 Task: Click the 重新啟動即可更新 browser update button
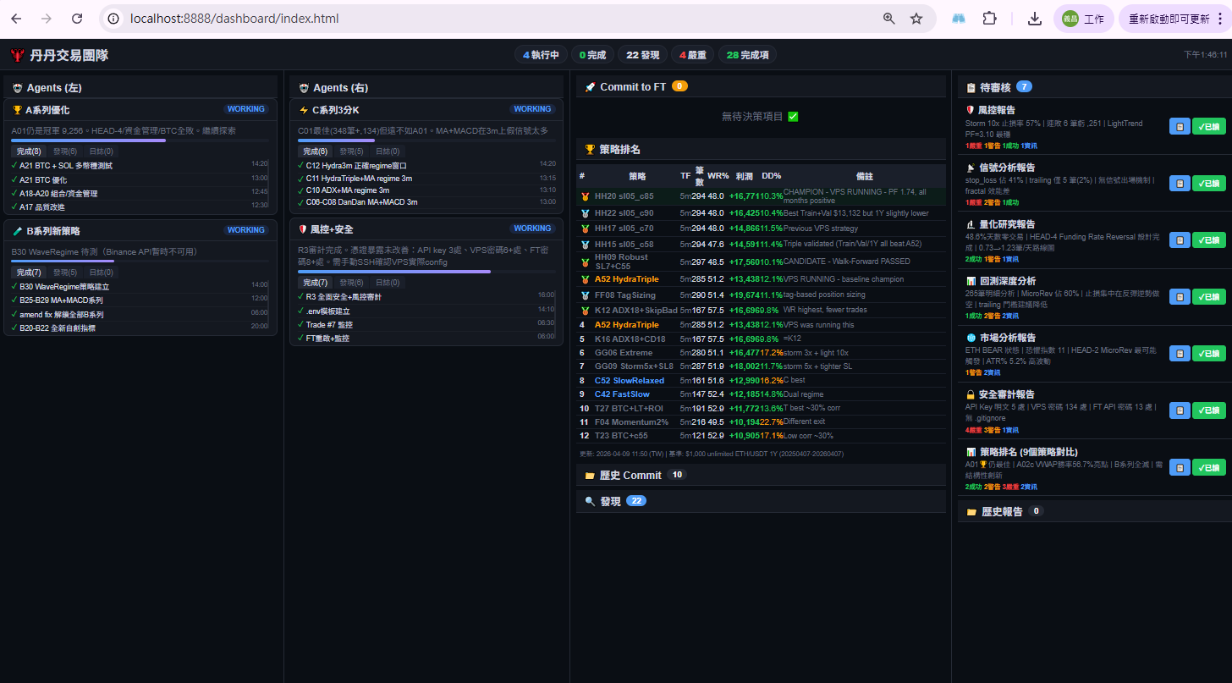pyautogui.click(x=1174, y=19)
